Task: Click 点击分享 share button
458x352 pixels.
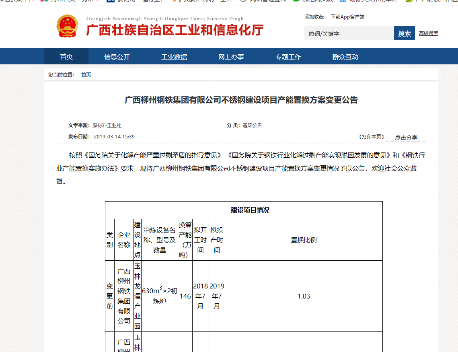Action: point(406,137)
